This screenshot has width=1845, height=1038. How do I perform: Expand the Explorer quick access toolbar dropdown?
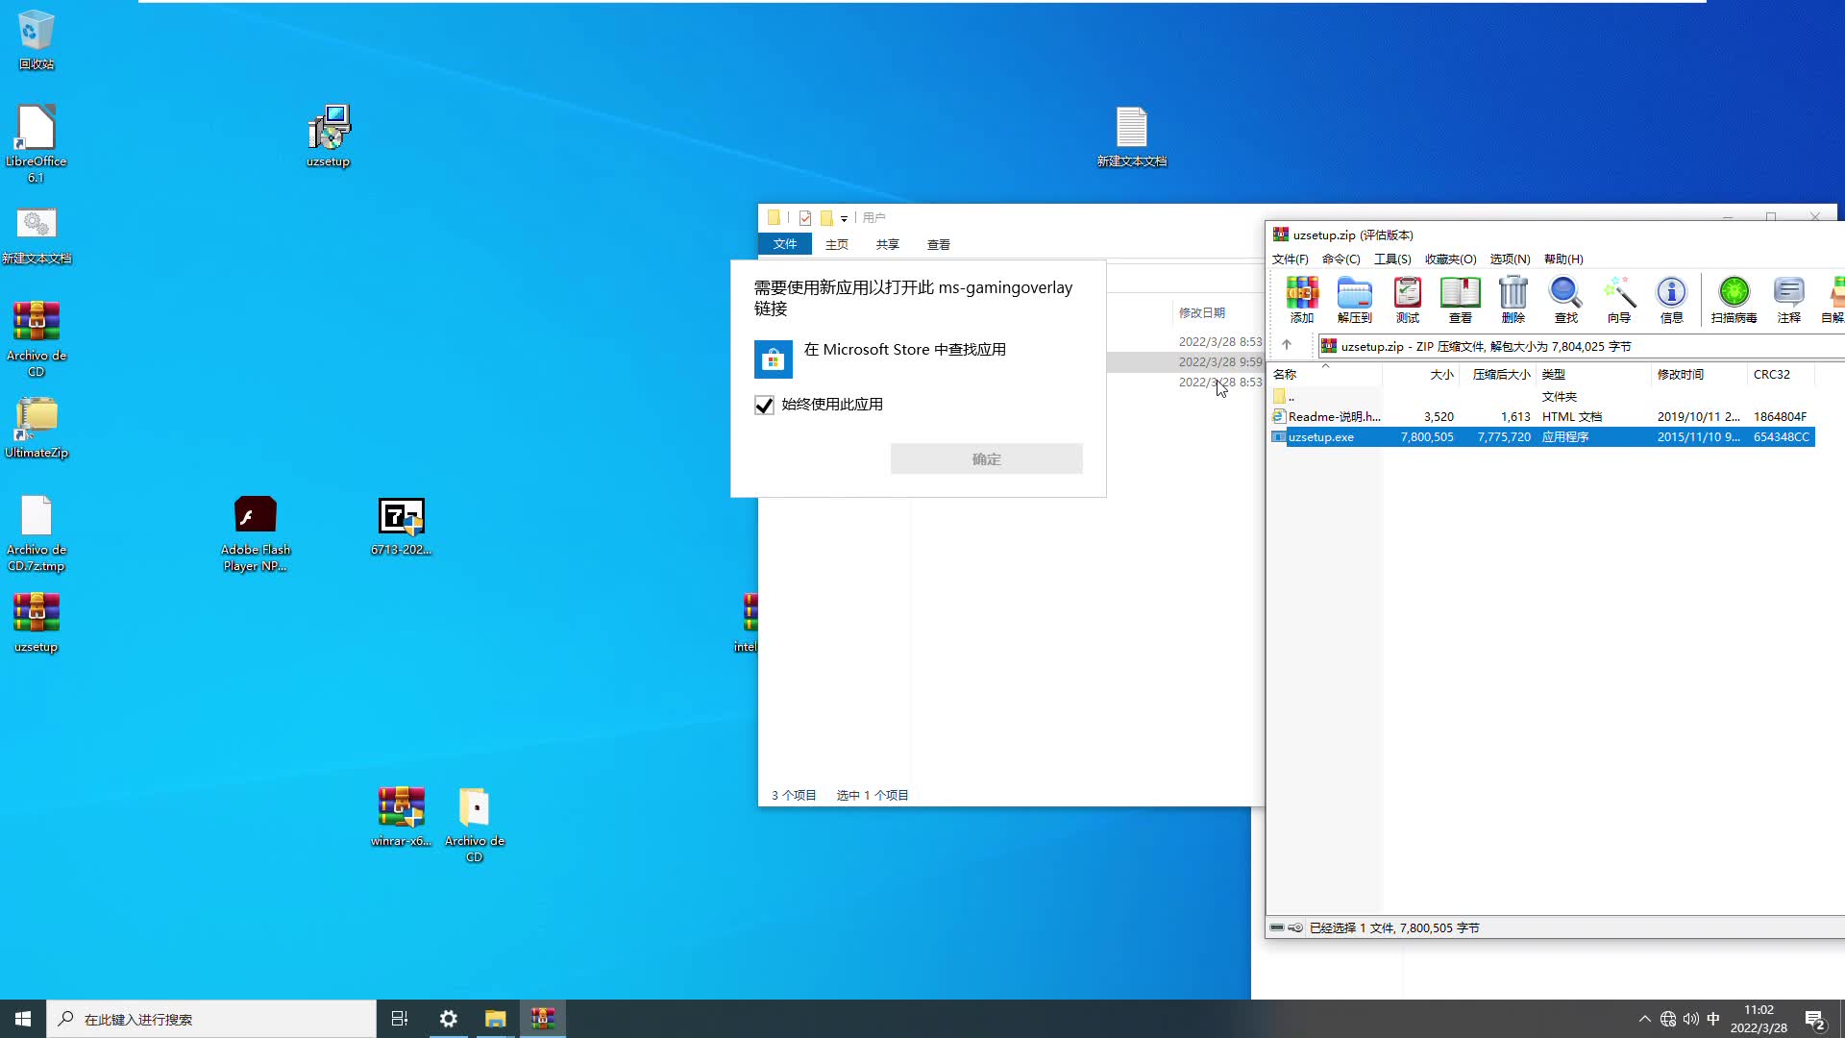(x=845, y=219)
